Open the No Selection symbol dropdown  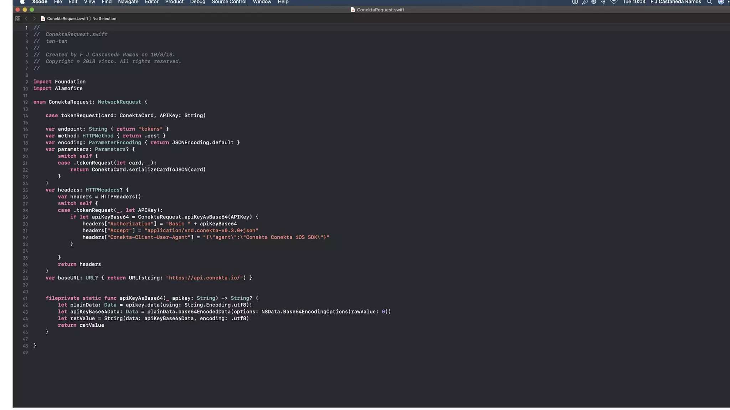[x=104, y=19]
